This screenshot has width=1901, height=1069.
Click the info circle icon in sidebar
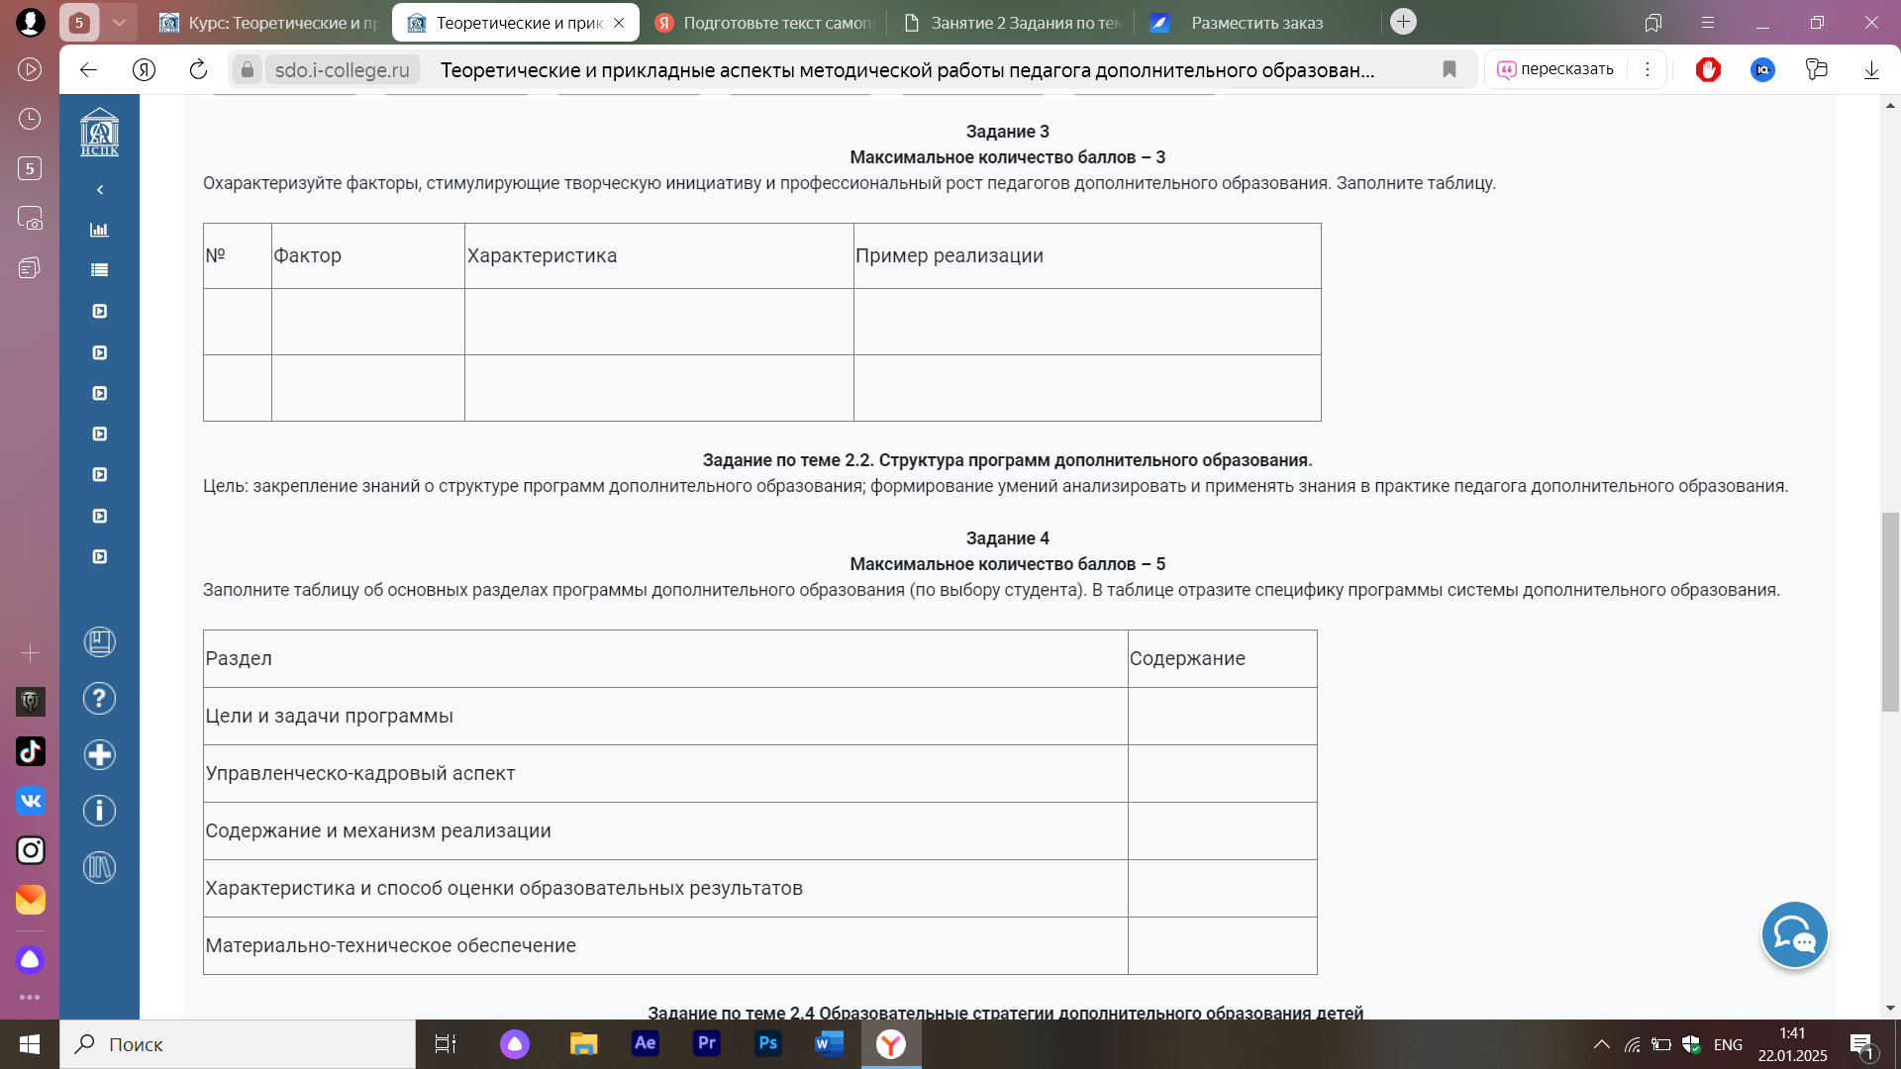pos(99,812)
